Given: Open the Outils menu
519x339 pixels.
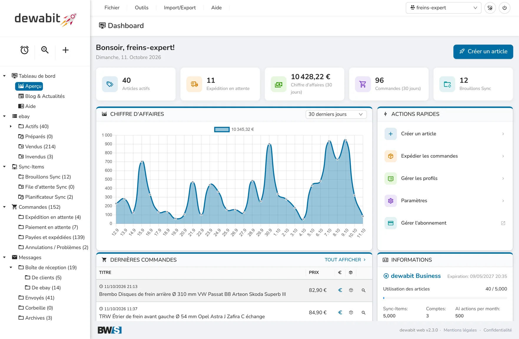Looking at the screenshot, I should tap(142, 8).
